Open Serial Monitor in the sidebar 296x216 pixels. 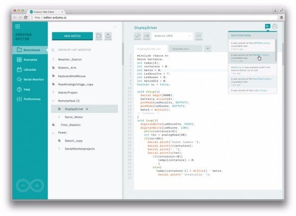[30, 80]
